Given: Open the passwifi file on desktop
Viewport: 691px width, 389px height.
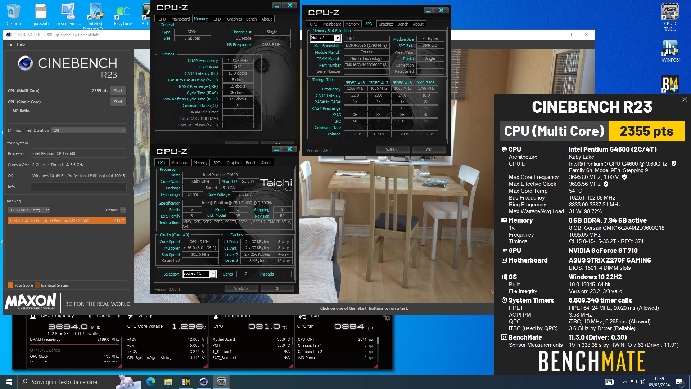Looking at the screenshot, I should pos(41,14).
